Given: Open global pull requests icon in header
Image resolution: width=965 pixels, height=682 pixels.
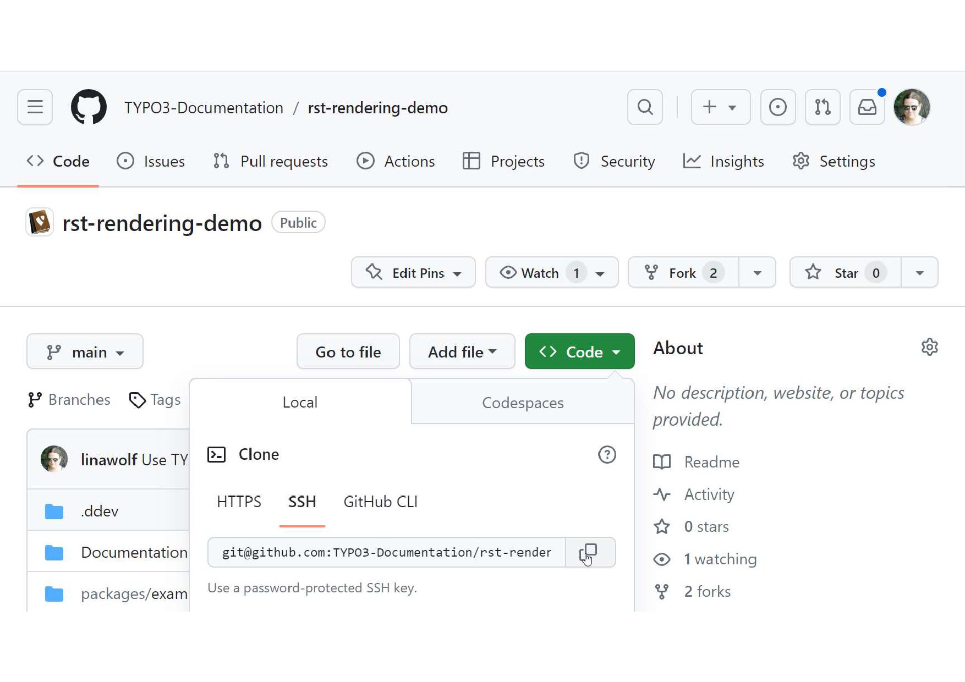Looking at the screenshot, I should pyautogui.click(x=823, y=107).
